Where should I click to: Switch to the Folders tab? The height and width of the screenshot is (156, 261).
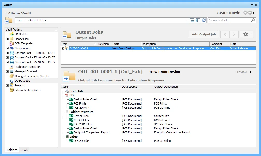[x=12, y=150]
